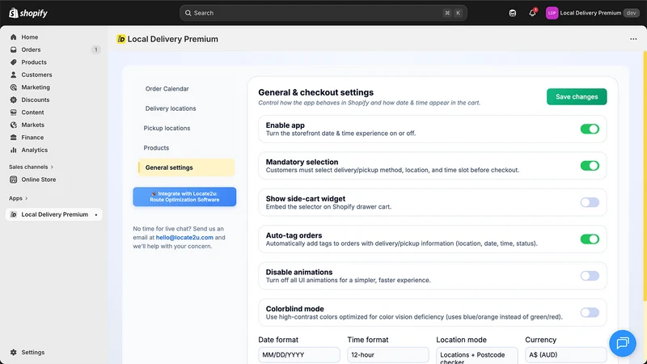Click the page vertical scrollbar

pyautogui.click(x=645, y=177)
